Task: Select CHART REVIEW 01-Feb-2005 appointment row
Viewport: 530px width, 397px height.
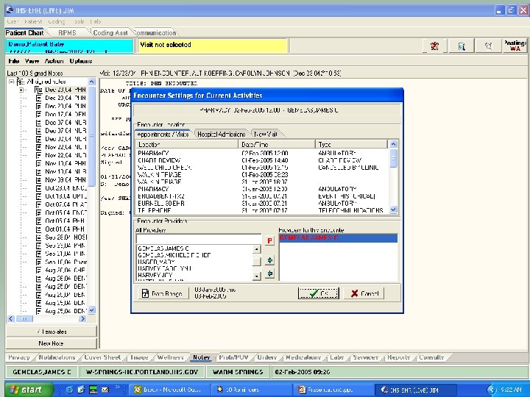Action: pos(263,160)
